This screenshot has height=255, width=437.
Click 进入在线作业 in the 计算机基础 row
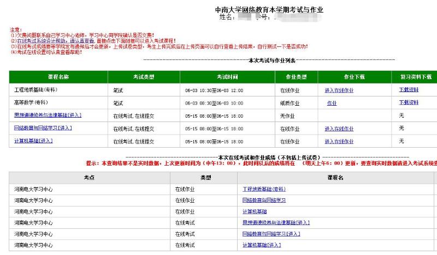click(339, 142)
